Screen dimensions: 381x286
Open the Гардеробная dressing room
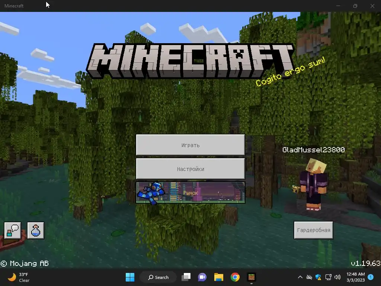click(313, 230)
